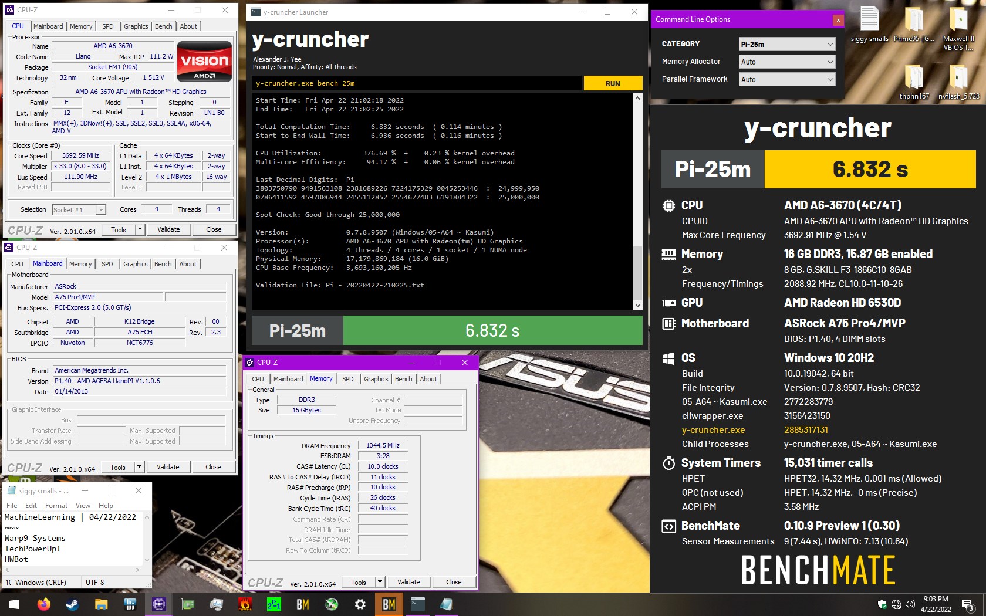This screenshot has height=616, width=986.
Task: Click Validate in Memory CPU-Z window
Action: click(x=408, y=582)
